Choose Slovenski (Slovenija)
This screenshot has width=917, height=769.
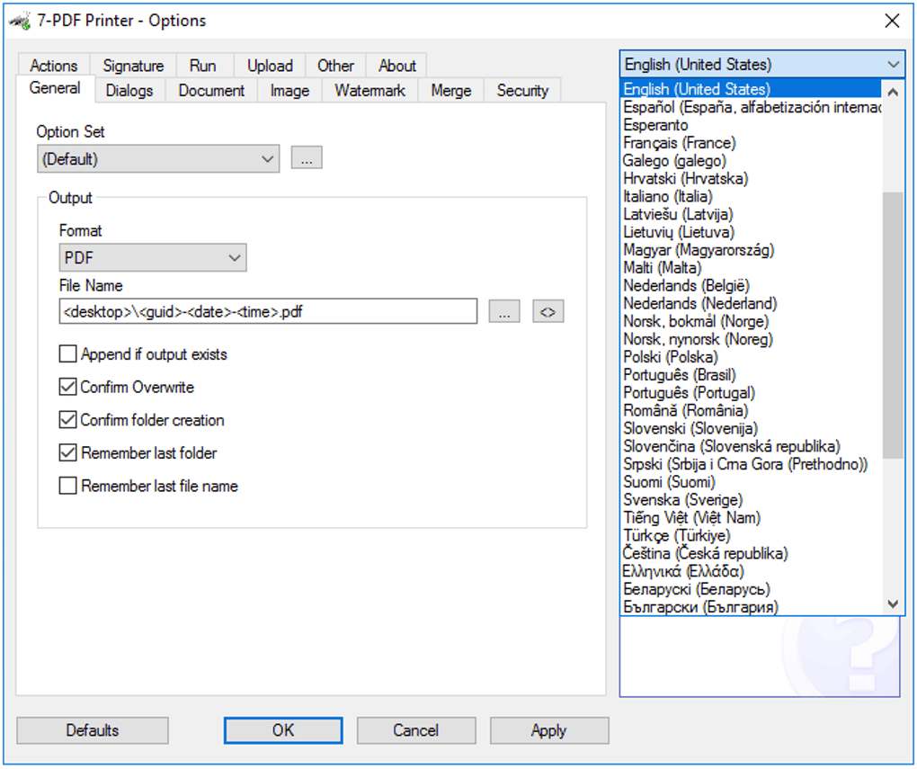[x=751, y=428]
